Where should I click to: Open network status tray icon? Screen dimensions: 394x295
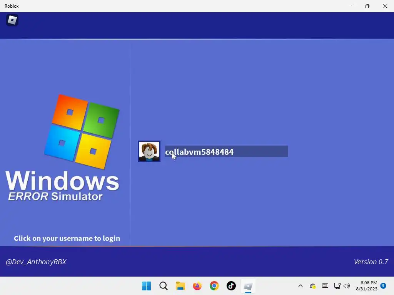(337, 286)
